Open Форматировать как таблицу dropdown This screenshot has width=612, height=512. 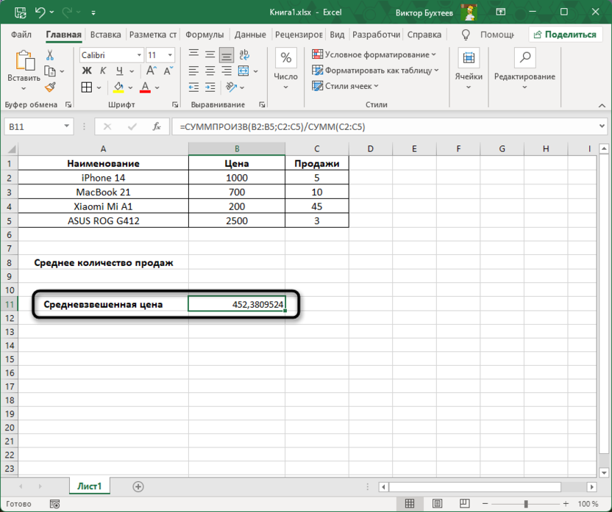point(375,71)
